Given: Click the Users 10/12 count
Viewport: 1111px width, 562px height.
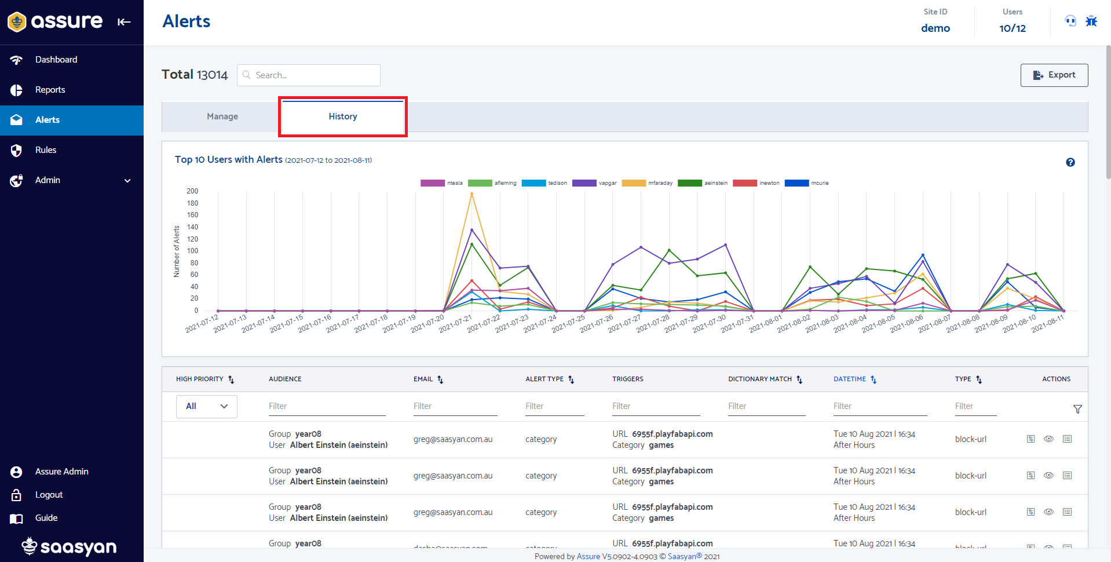Looking at the screenshot, I should pos(1013,28).
